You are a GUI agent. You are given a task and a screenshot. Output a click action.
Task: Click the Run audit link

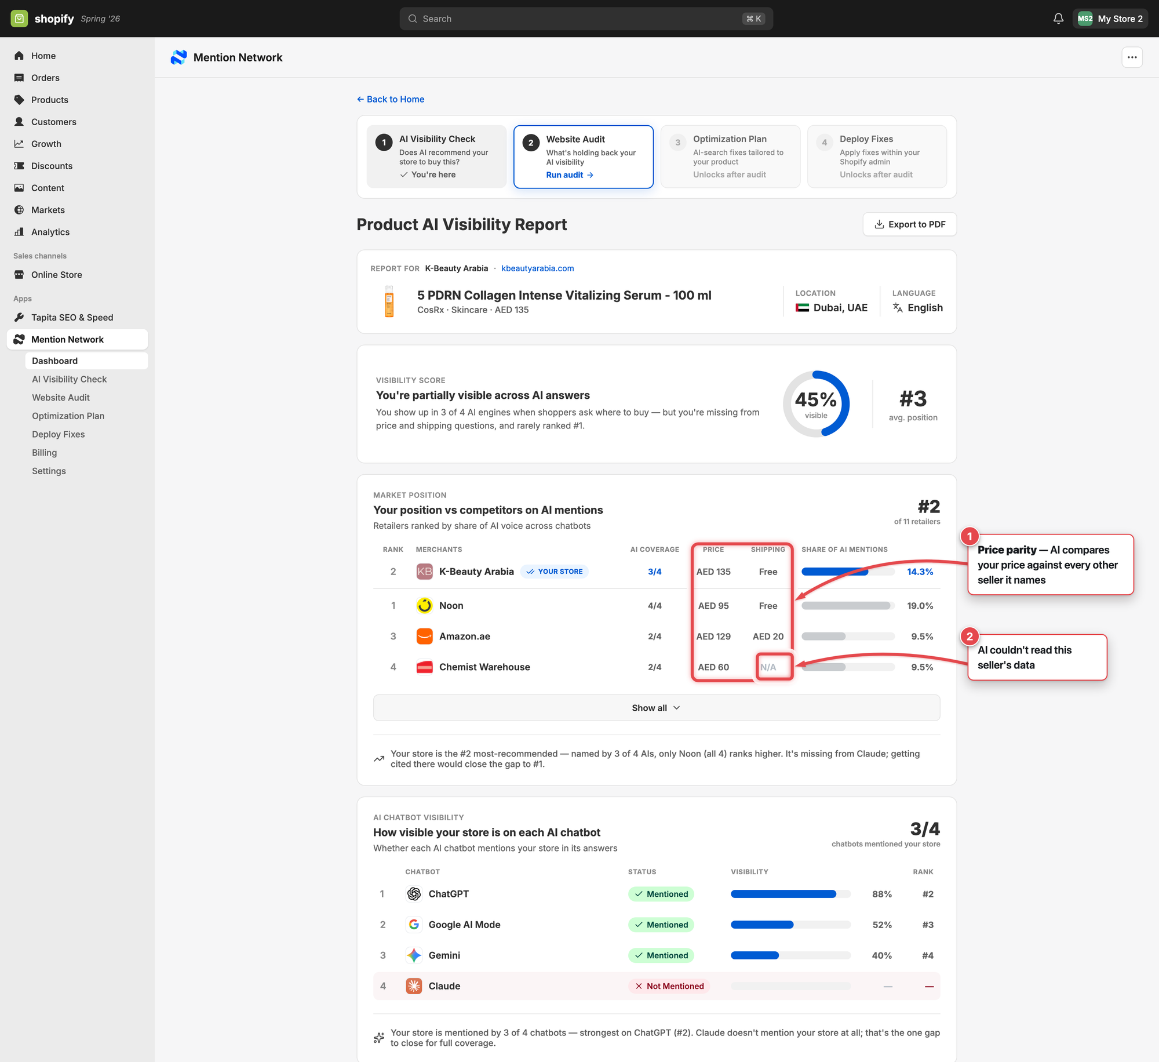(570, 175)
